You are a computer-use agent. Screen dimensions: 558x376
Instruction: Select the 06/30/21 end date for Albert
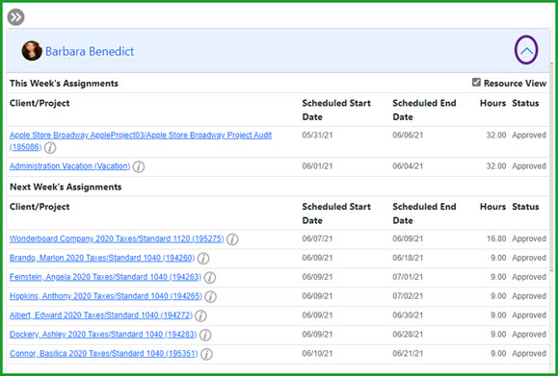(408, 315)
